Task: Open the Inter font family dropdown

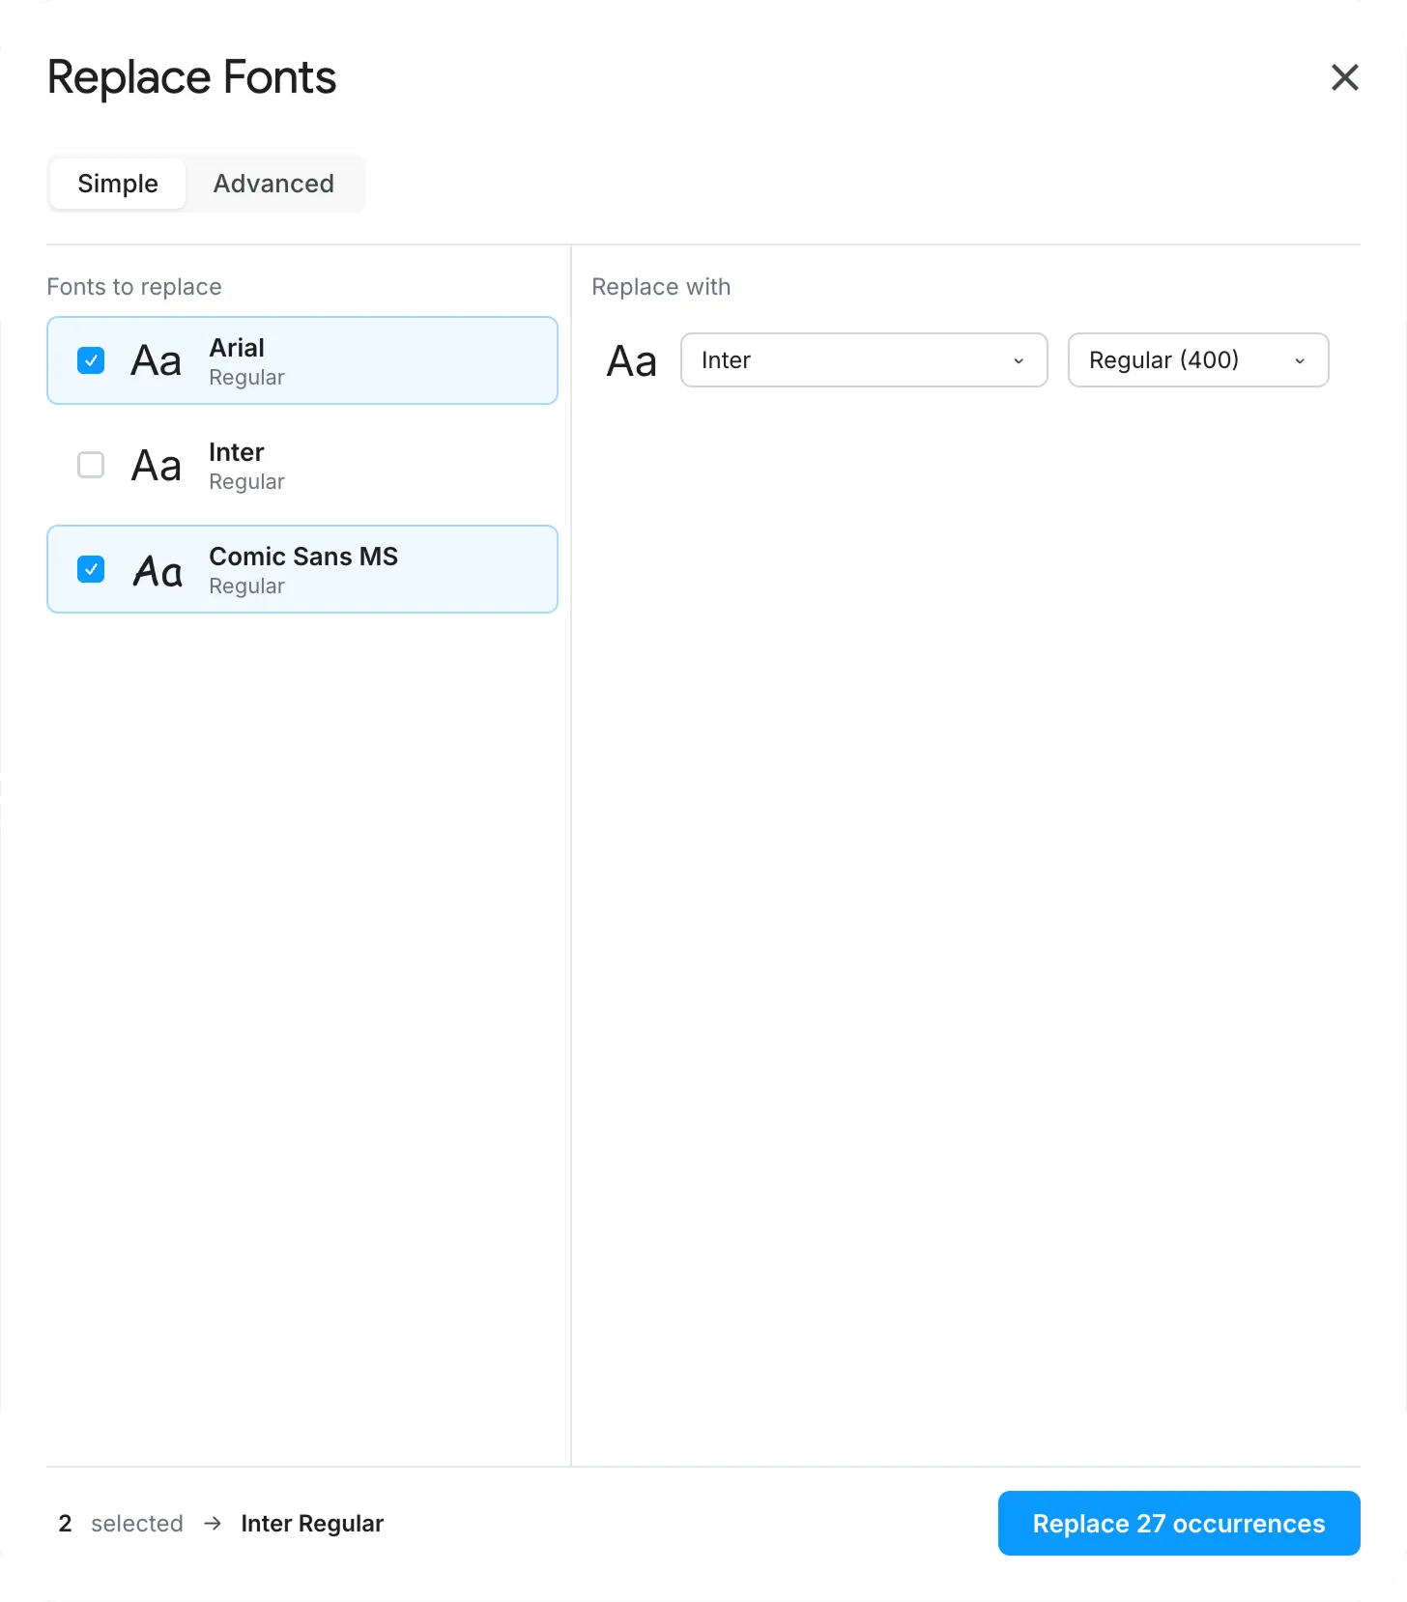Action: click(864, 360)
